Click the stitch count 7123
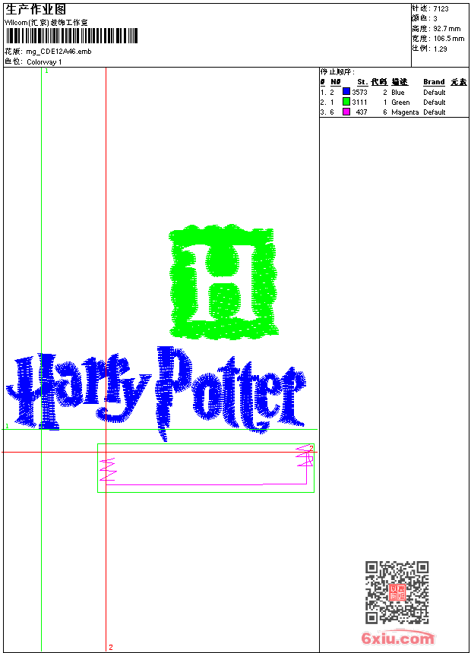 [x=441, y=9]
